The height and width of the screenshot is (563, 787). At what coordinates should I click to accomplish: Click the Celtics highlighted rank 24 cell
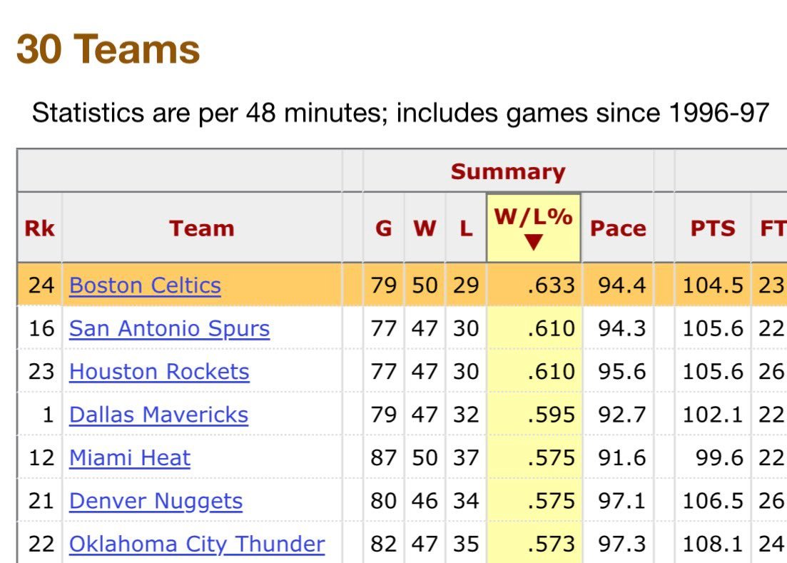[40, 285]
